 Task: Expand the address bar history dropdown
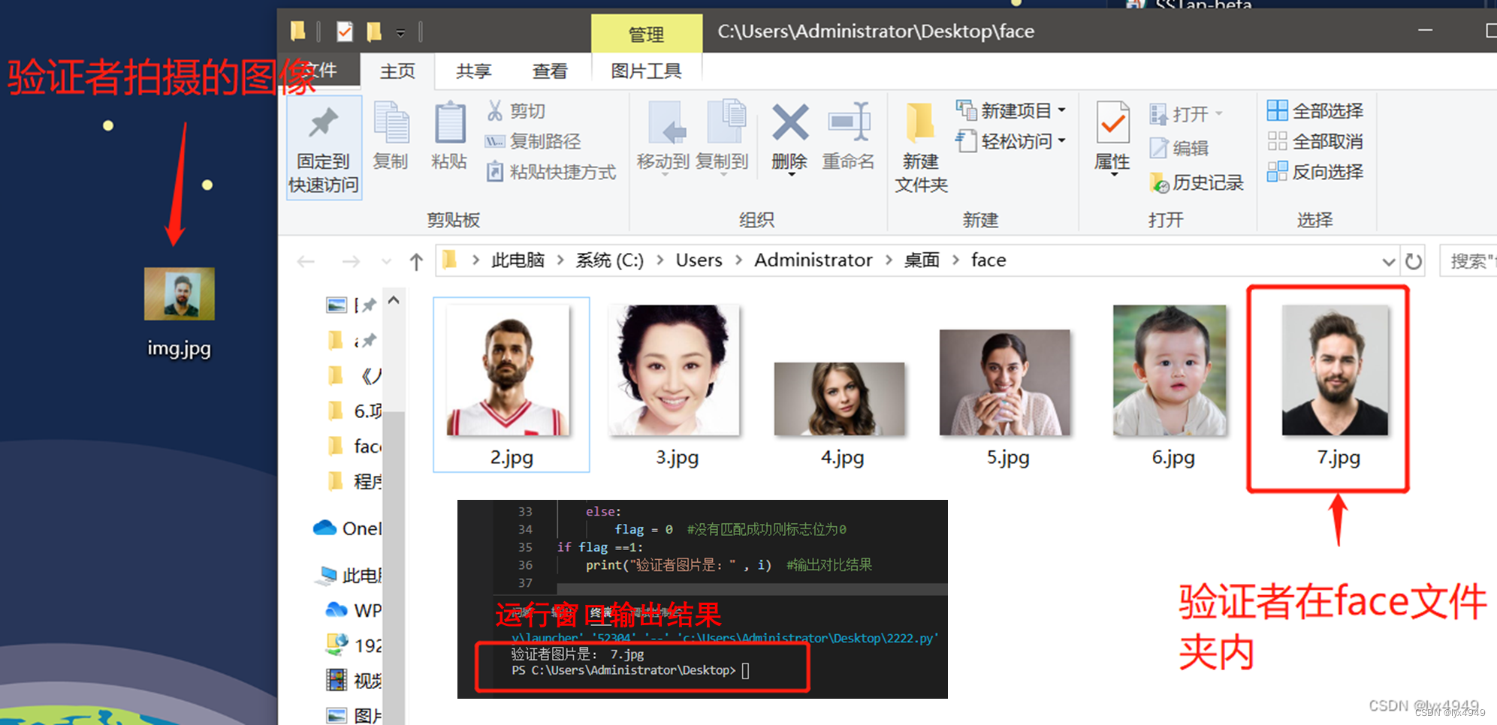[x=1388, y=261]
